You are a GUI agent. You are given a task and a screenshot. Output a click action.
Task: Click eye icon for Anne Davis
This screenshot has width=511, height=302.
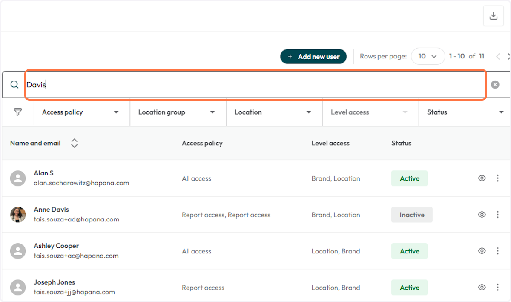tap(482, 215)
